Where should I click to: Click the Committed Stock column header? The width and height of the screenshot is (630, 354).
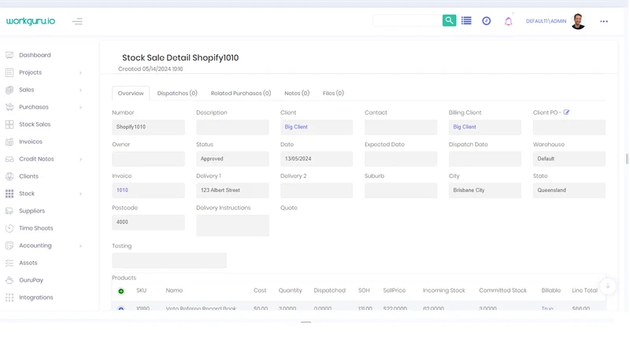pos(502,290)
